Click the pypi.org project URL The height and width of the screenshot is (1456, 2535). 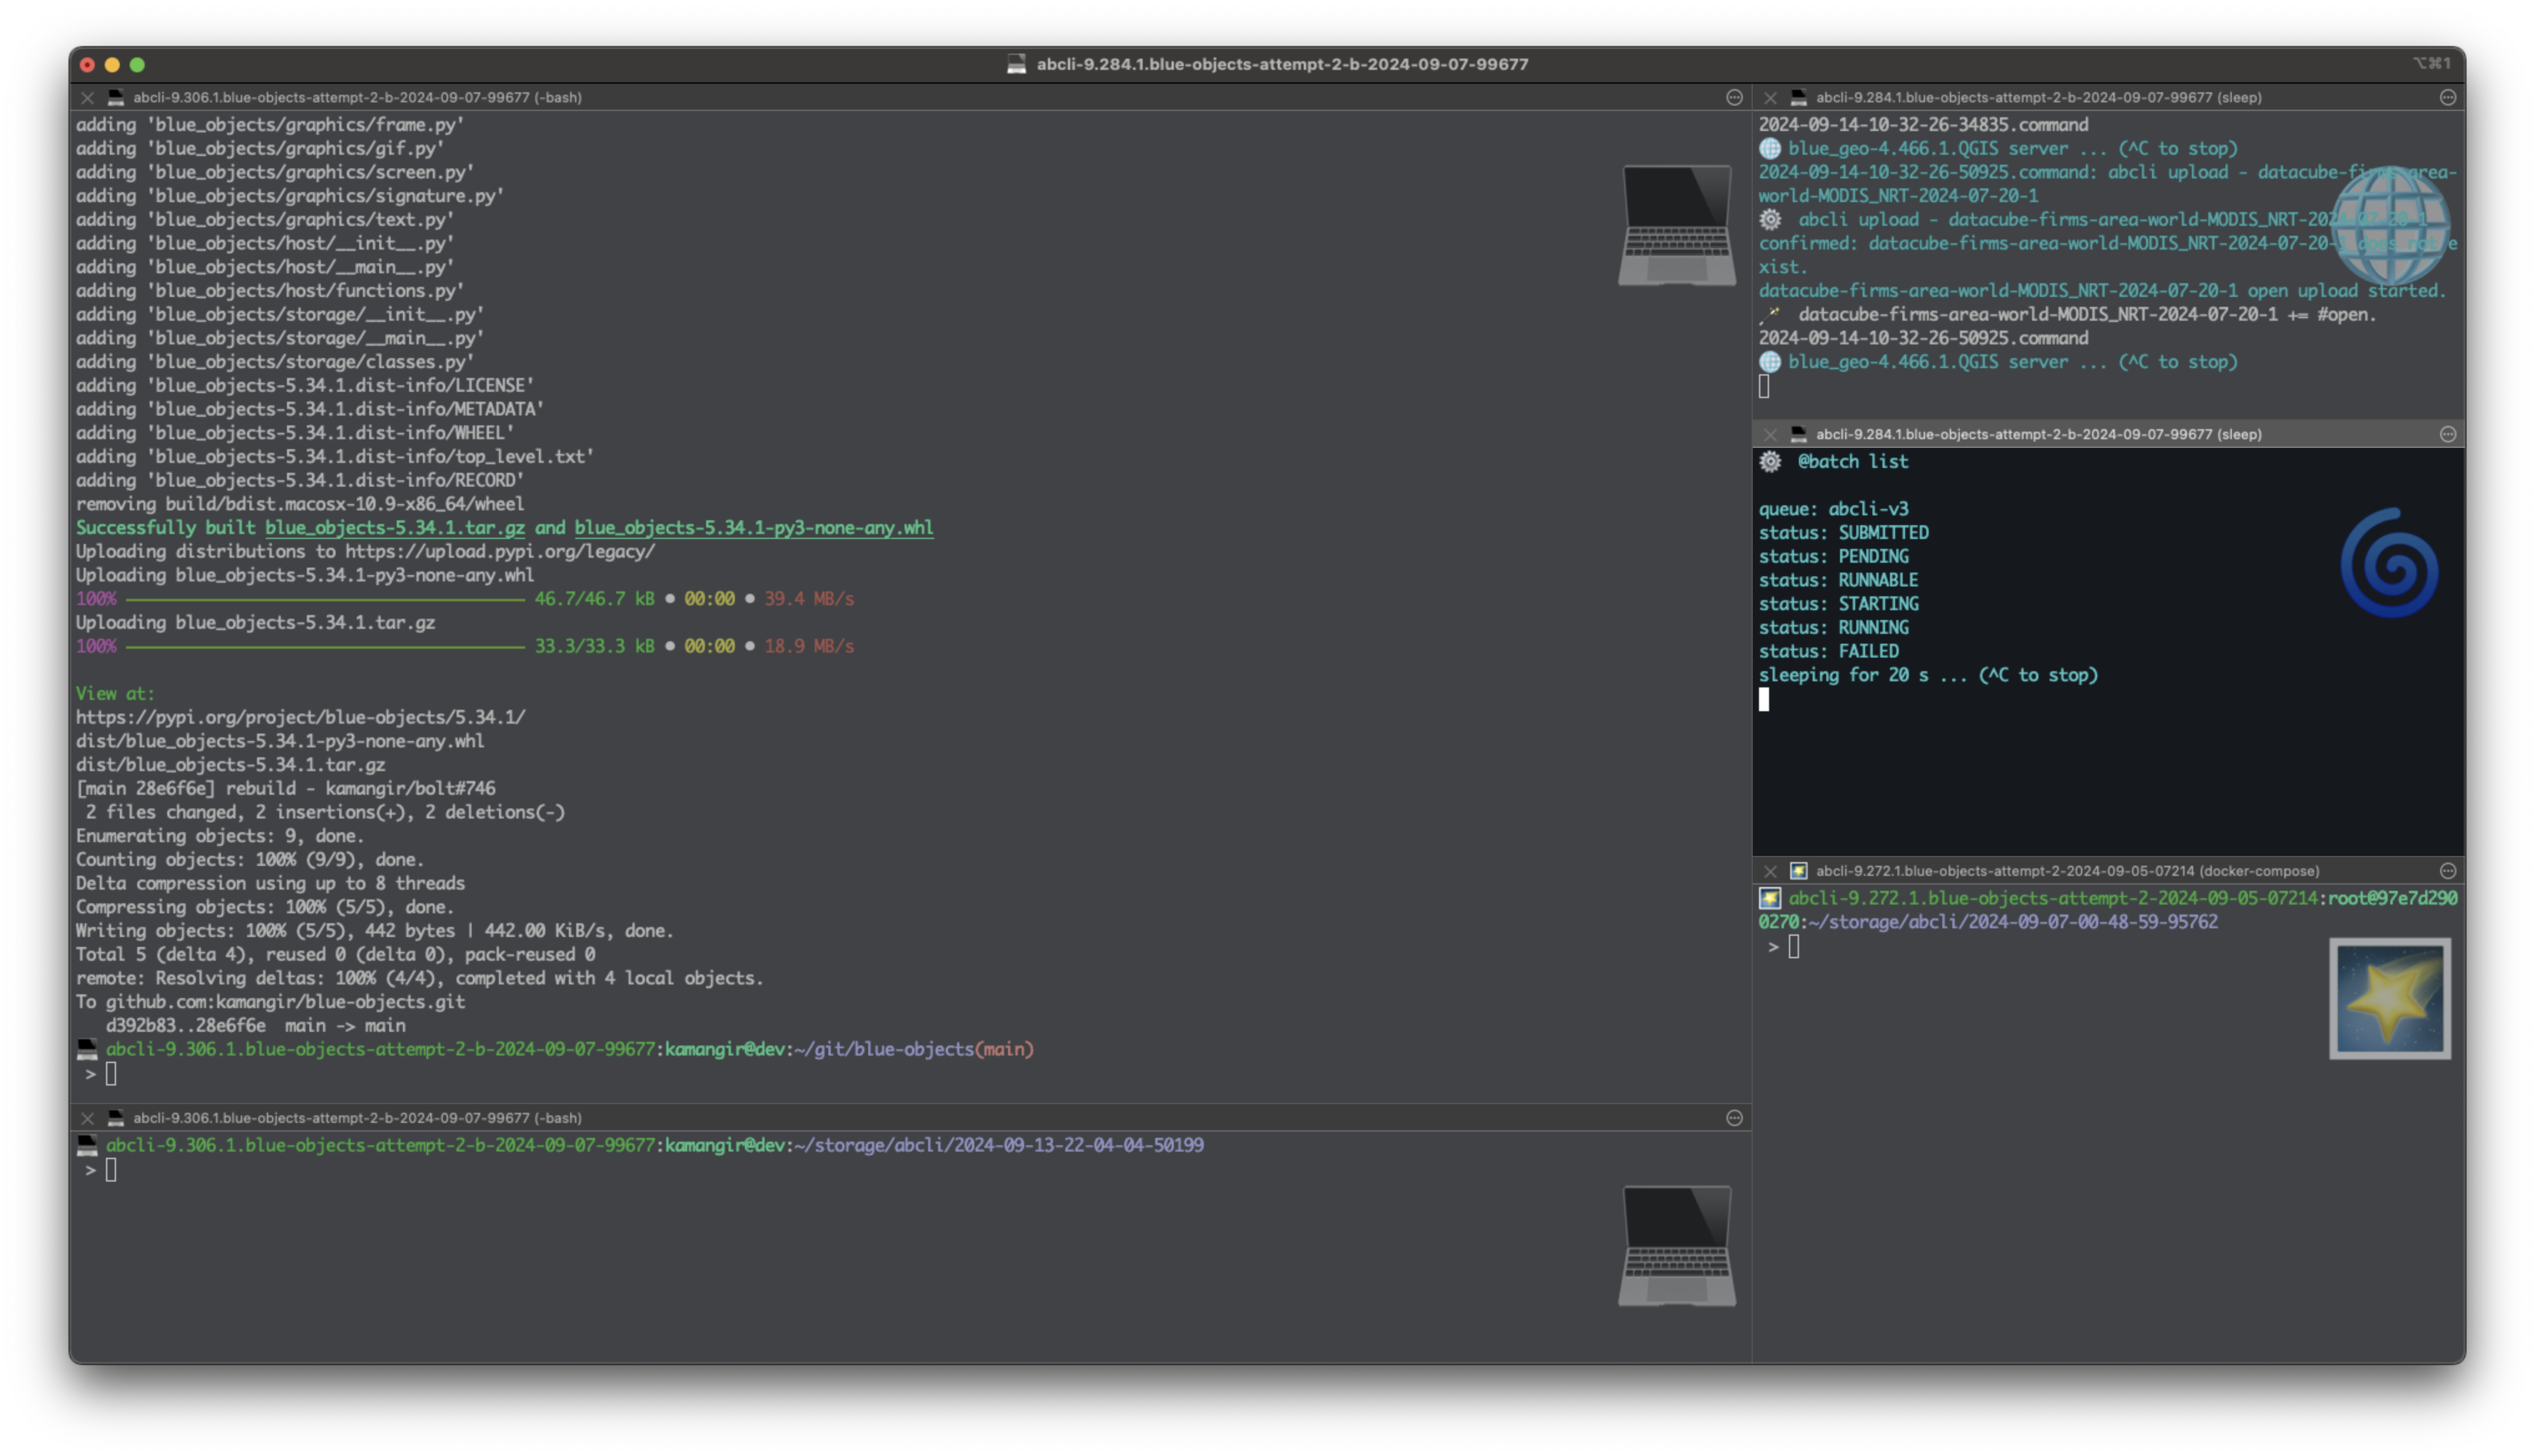[301, 717]
